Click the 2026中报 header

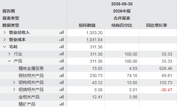coord(122,11)
